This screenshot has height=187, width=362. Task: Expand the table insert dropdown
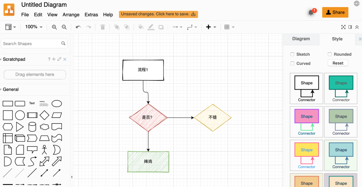click(x=229, y=27)
